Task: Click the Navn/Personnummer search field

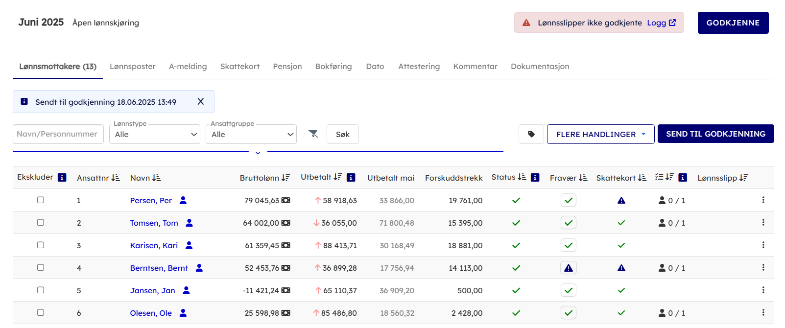Action: [58, 134]
